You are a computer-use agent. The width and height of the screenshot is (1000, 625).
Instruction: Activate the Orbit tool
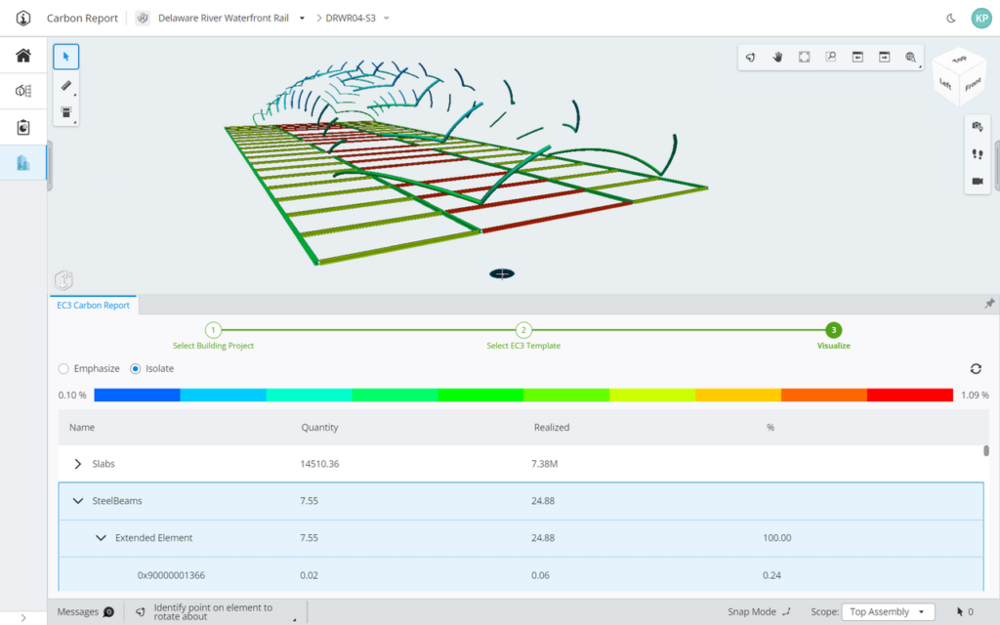[750, 57]
